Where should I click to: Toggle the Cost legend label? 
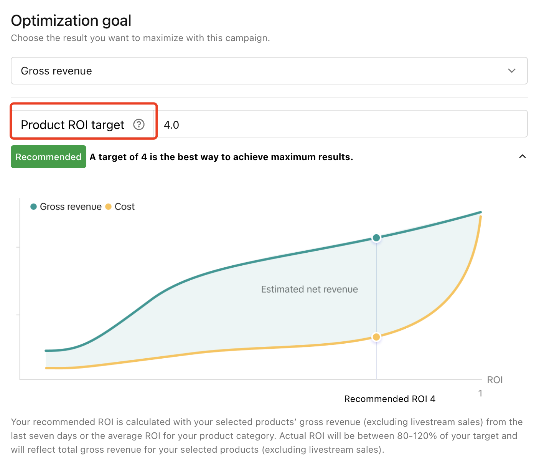click(x=125, y=207)
